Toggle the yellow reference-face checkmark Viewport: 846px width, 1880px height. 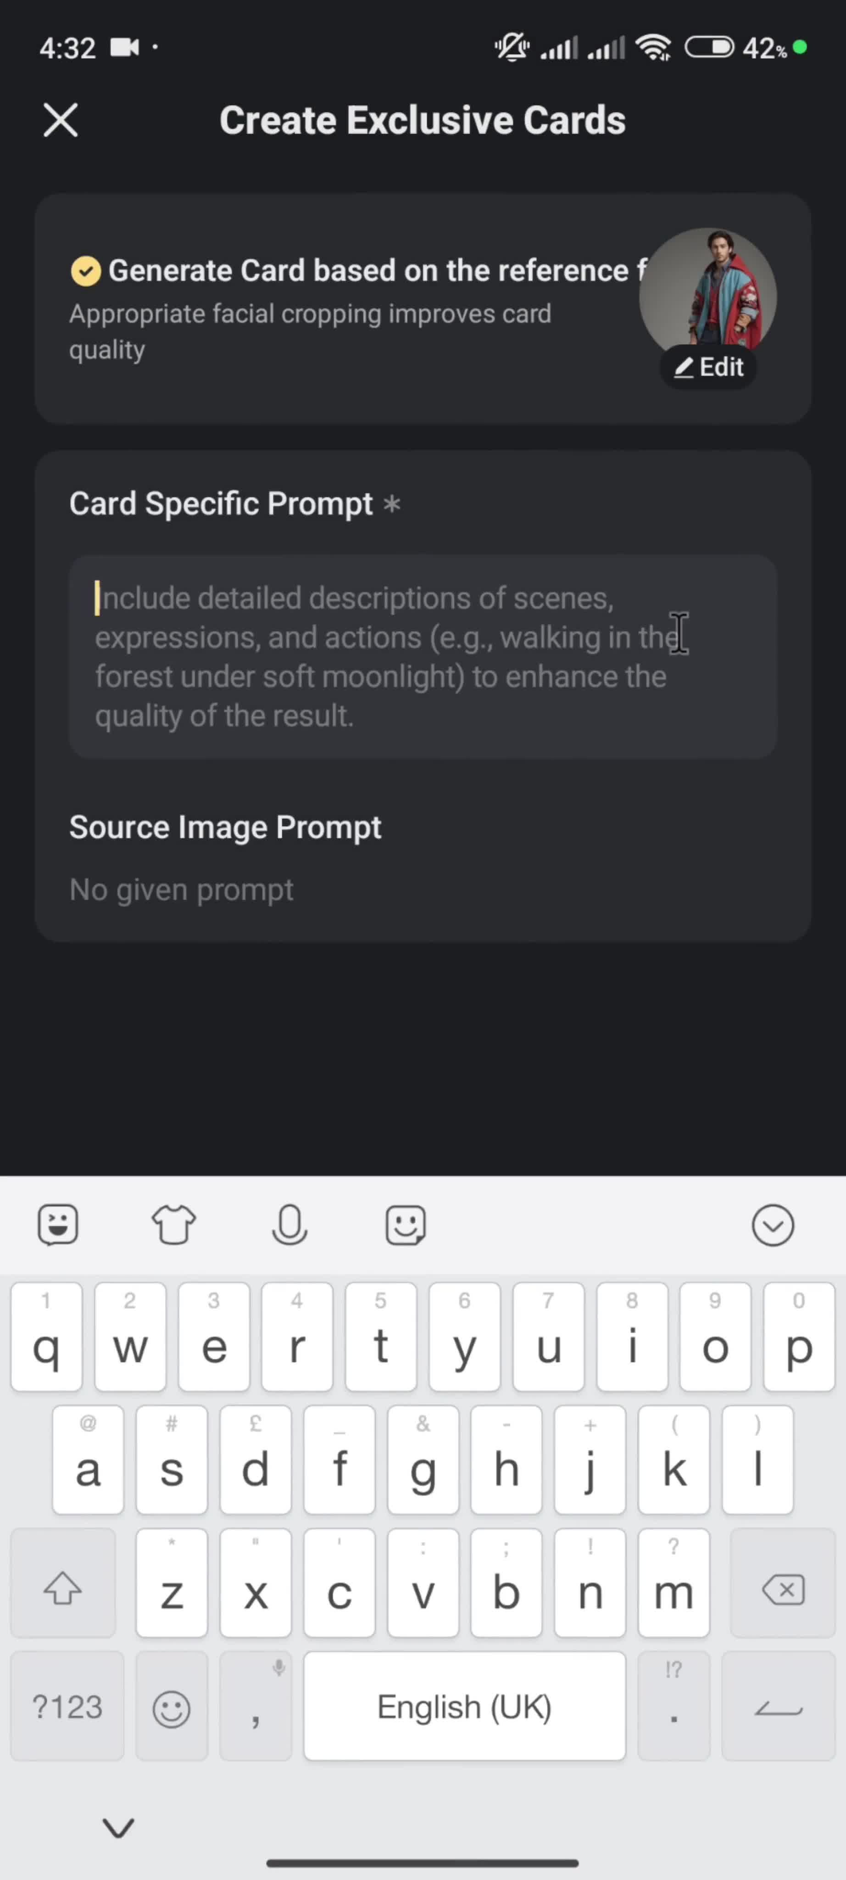[85, 271]
